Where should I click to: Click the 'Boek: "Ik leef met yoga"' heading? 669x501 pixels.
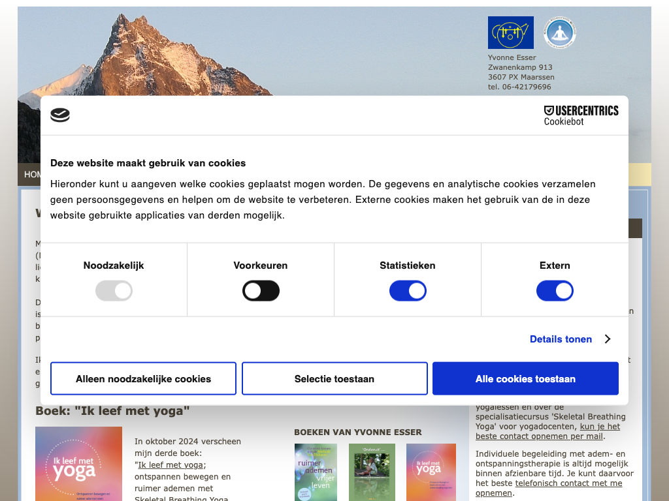pyautogui.click(x=112, y=411)
